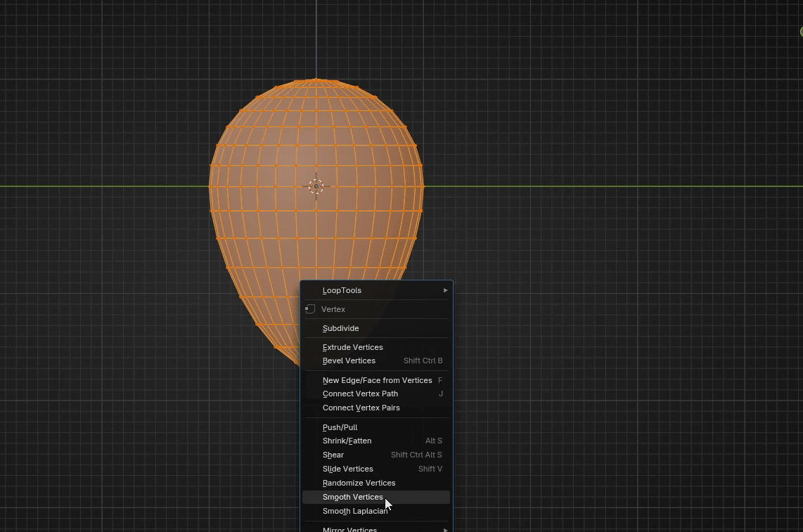
Task: Click the Subdivide menu entry
Action: coord(341,328)
